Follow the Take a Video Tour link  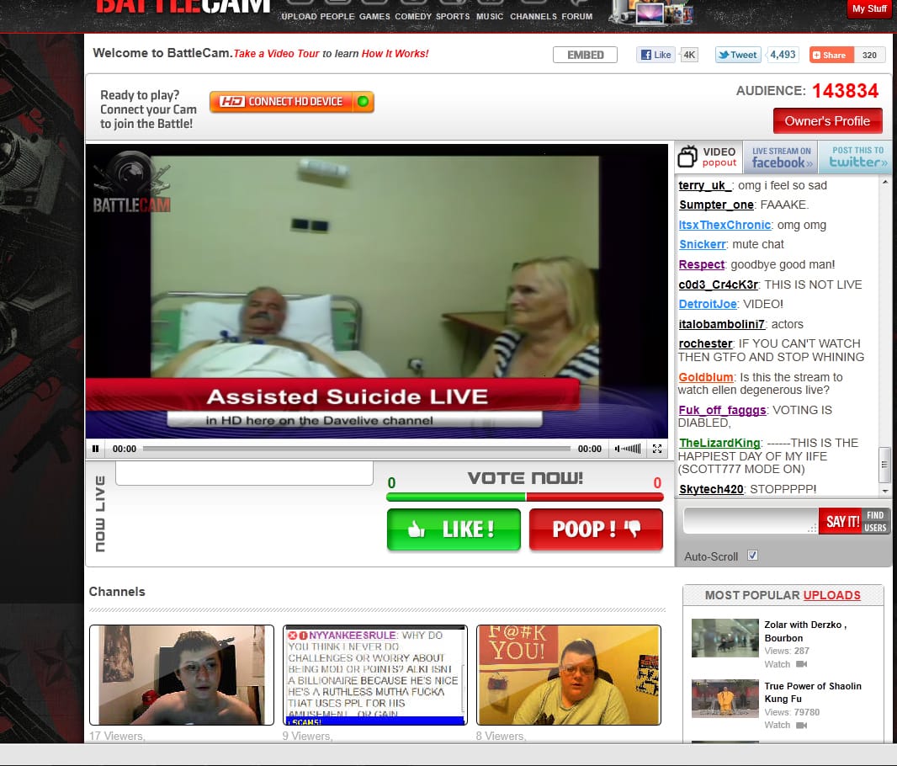click(x=276, y=54)
